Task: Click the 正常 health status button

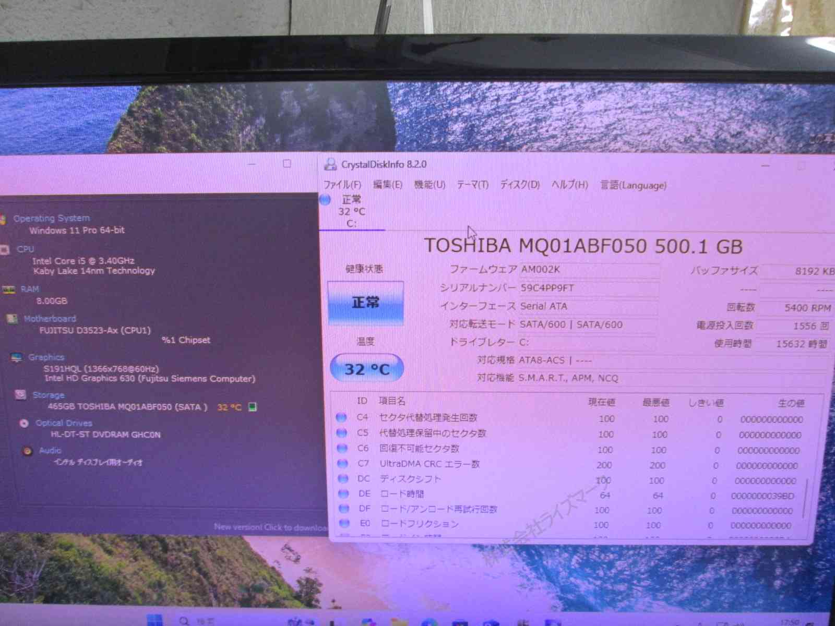Action: click(365, 303)
